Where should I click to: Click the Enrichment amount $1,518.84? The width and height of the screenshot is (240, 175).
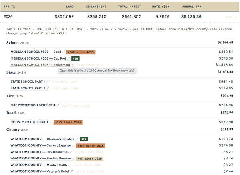224,65
